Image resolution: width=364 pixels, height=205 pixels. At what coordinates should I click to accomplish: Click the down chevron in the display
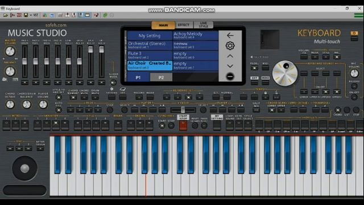(x=230, y=66)
